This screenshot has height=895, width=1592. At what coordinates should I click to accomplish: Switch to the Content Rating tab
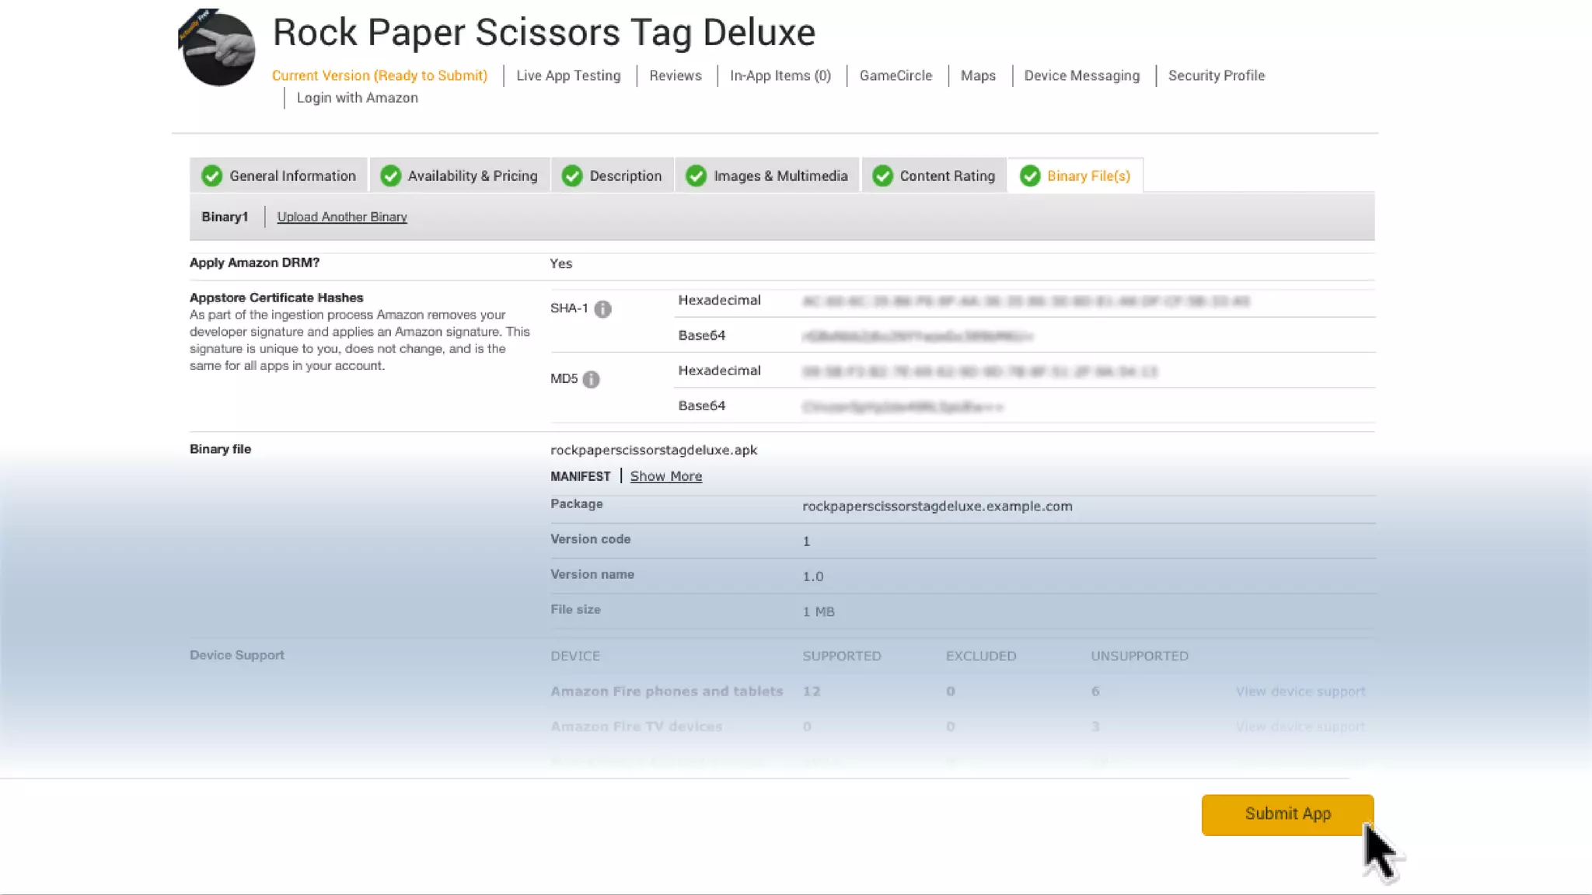(x=947, y=176)
